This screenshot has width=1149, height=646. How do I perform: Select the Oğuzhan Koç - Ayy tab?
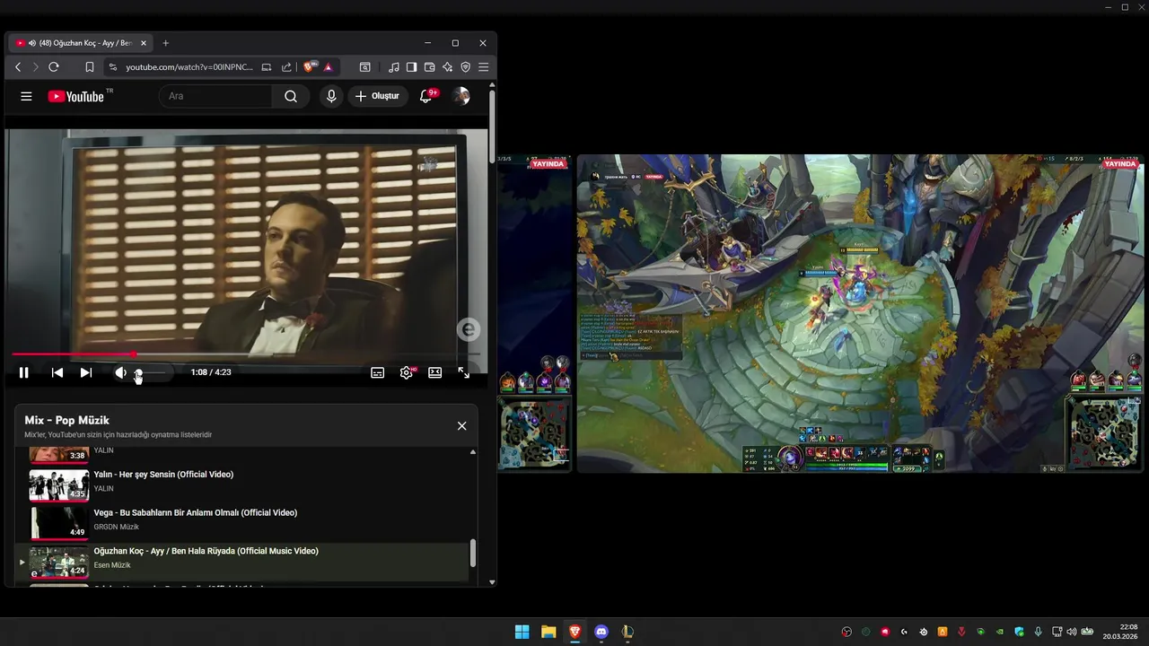tap(81, 43)
